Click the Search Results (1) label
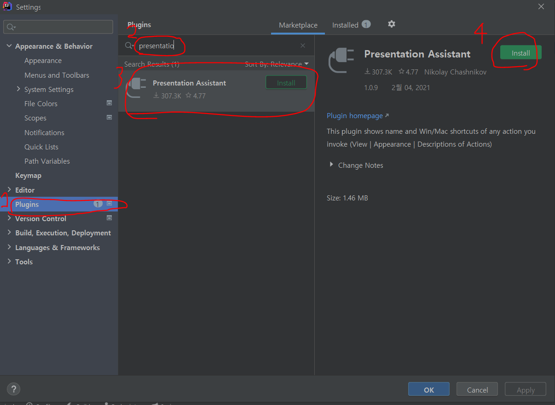Image resolution: width=555 pixels, height=405 pixels. pos(152,64)
